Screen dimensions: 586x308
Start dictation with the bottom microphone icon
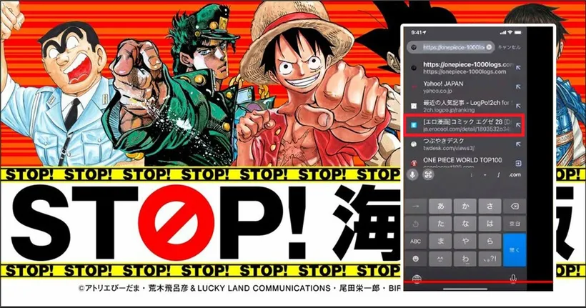click(514, 279)
